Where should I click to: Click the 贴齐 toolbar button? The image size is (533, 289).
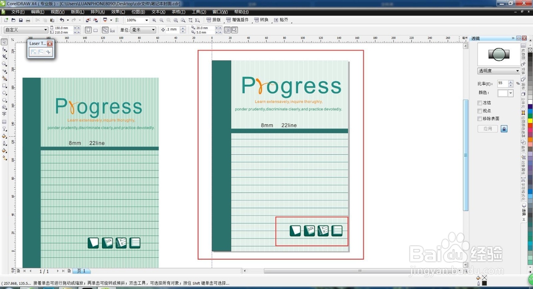[x=281, y=20]
